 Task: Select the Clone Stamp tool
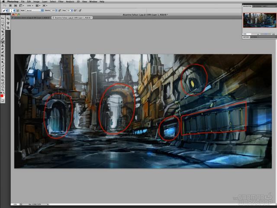[3, 45]
